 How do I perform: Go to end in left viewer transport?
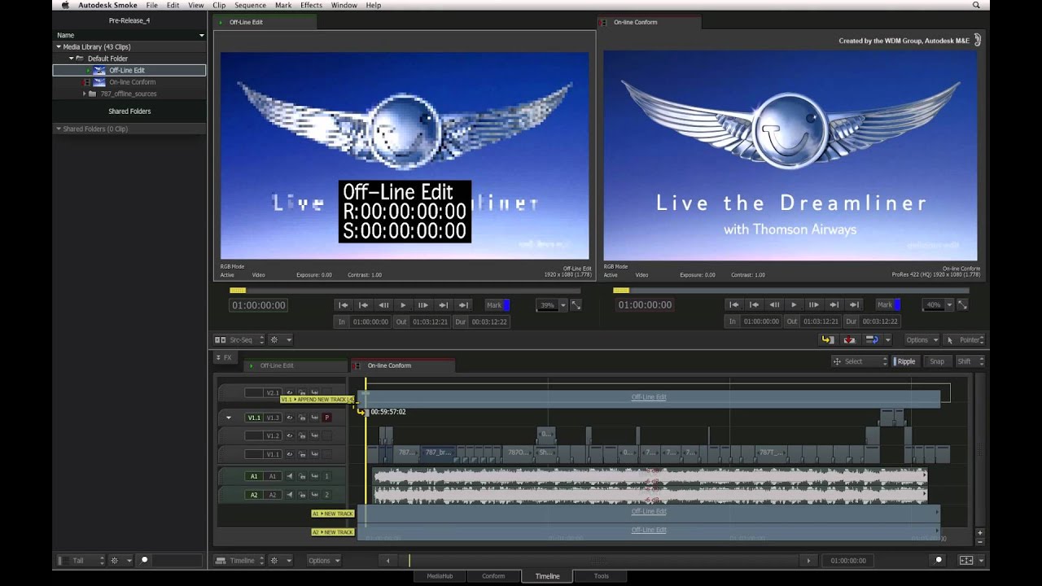coord(463,305)
